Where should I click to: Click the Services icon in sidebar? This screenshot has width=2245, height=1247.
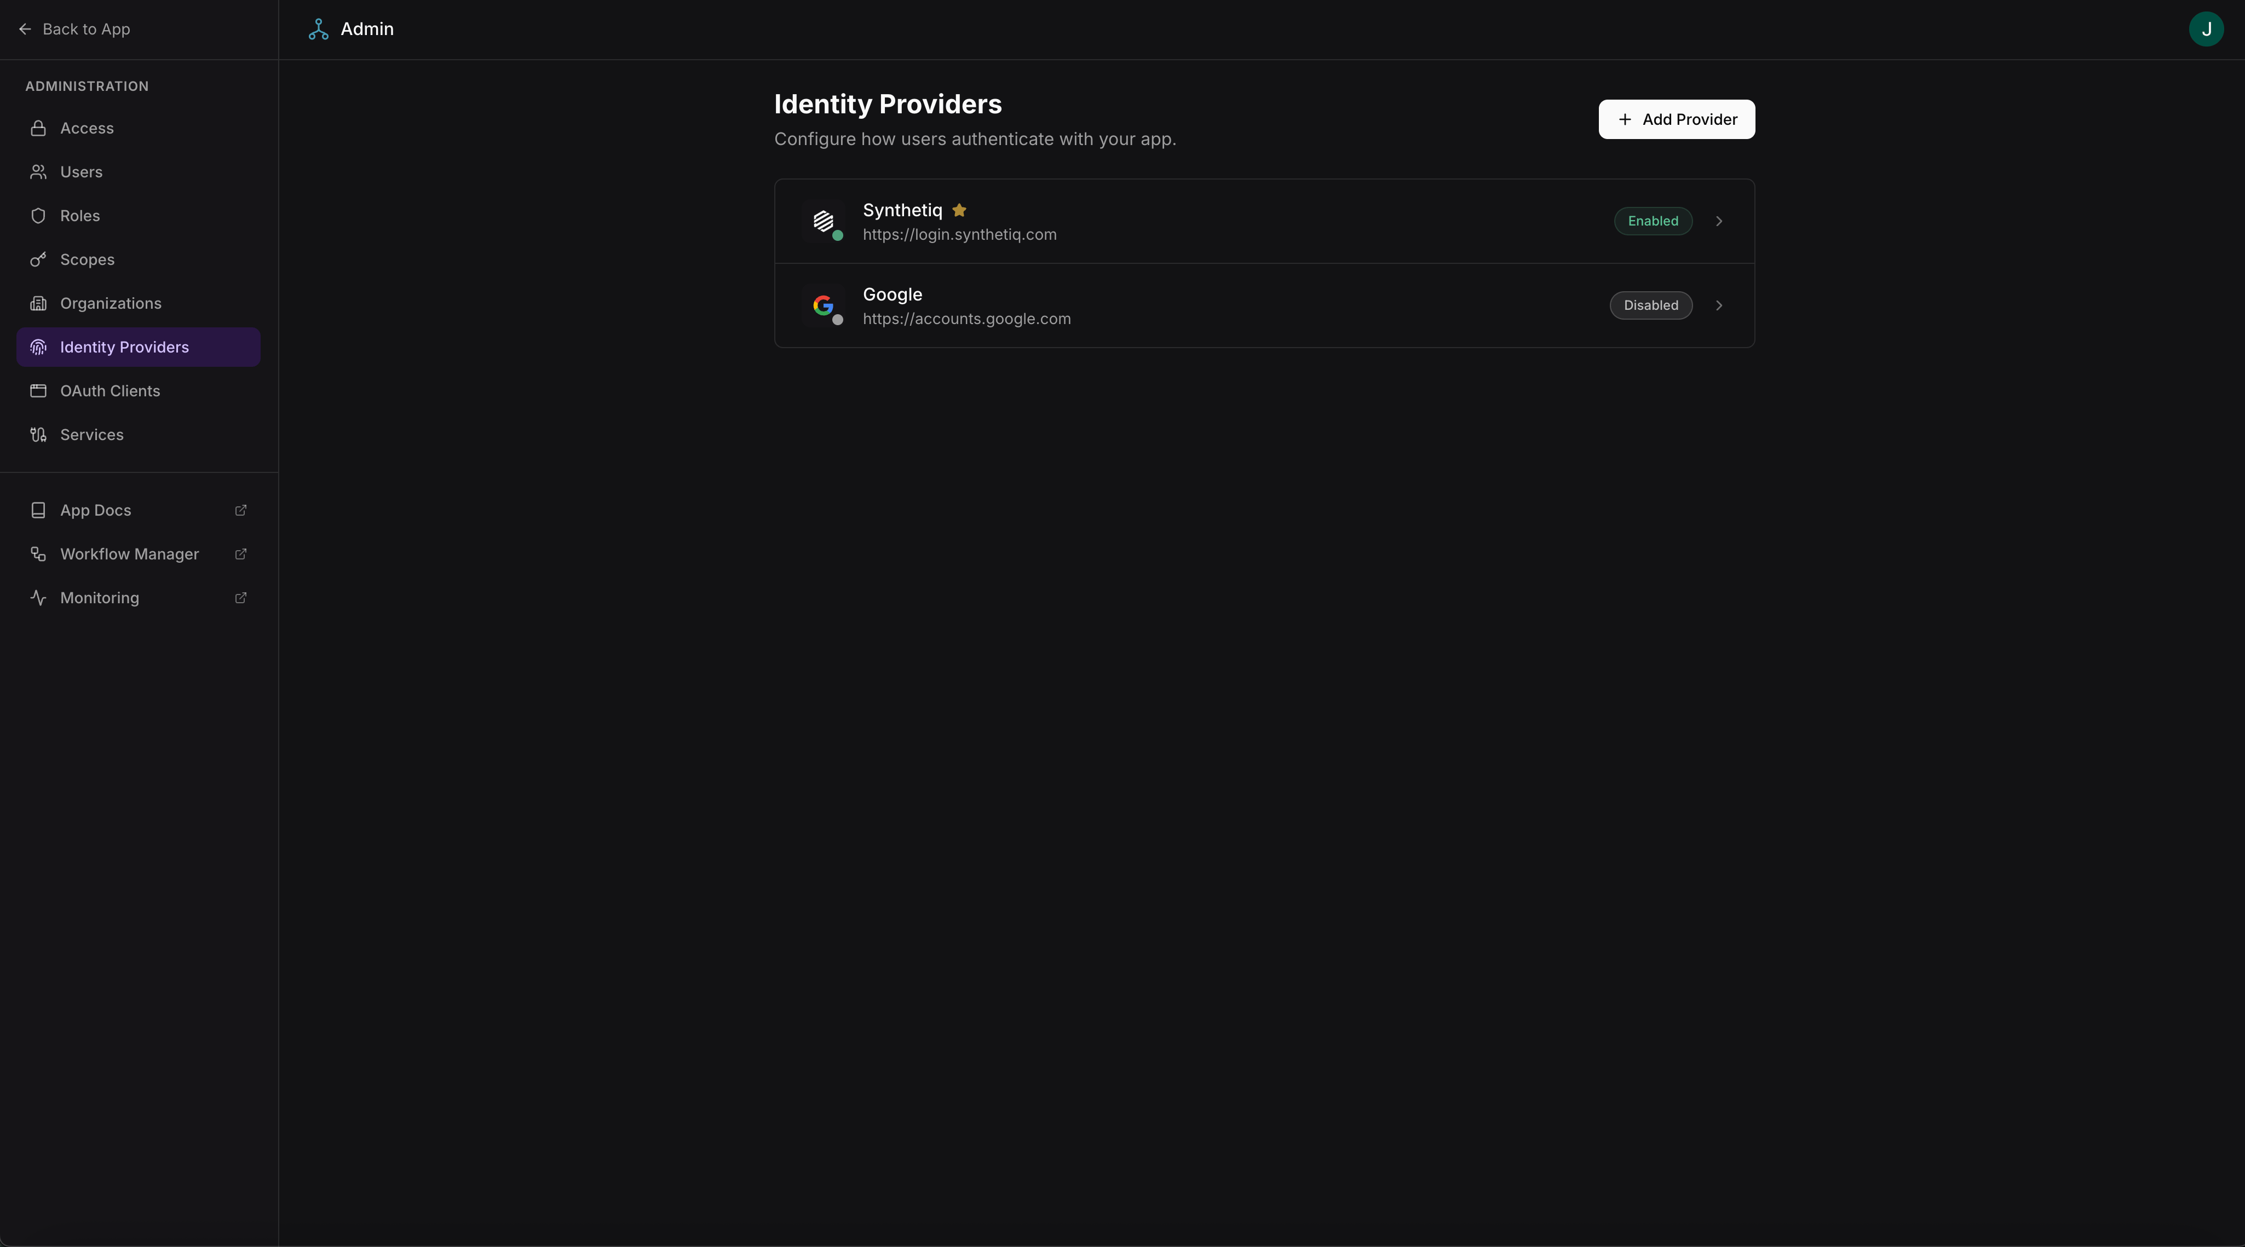[x=38, y=435]
